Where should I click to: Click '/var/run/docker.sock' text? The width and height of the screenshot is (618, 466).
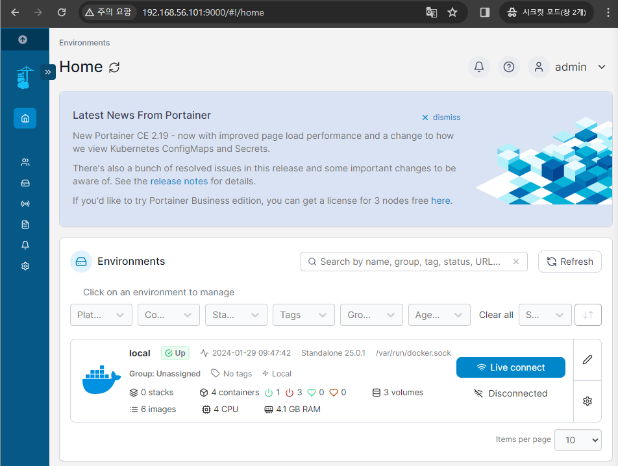(414, 353)
